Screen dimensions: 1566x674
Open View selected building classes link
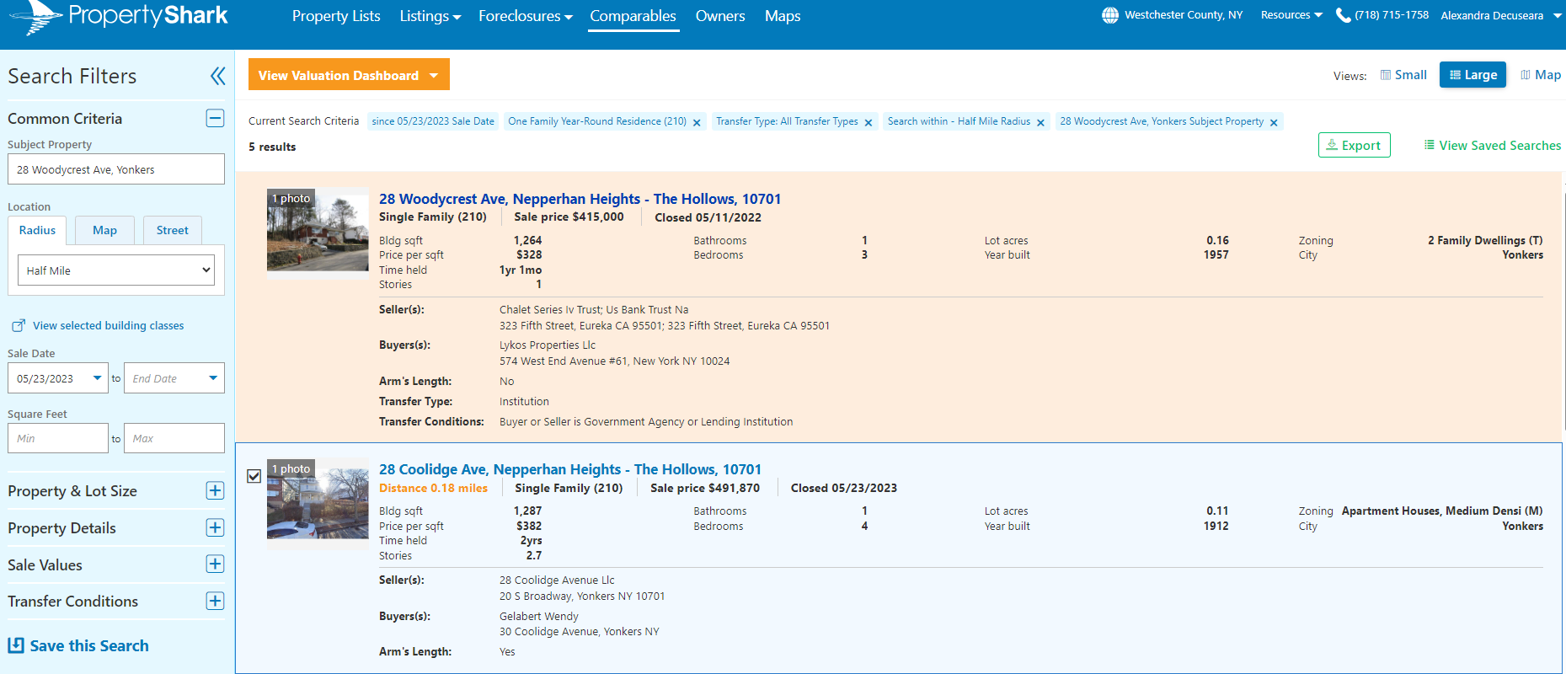coord(108,326)
